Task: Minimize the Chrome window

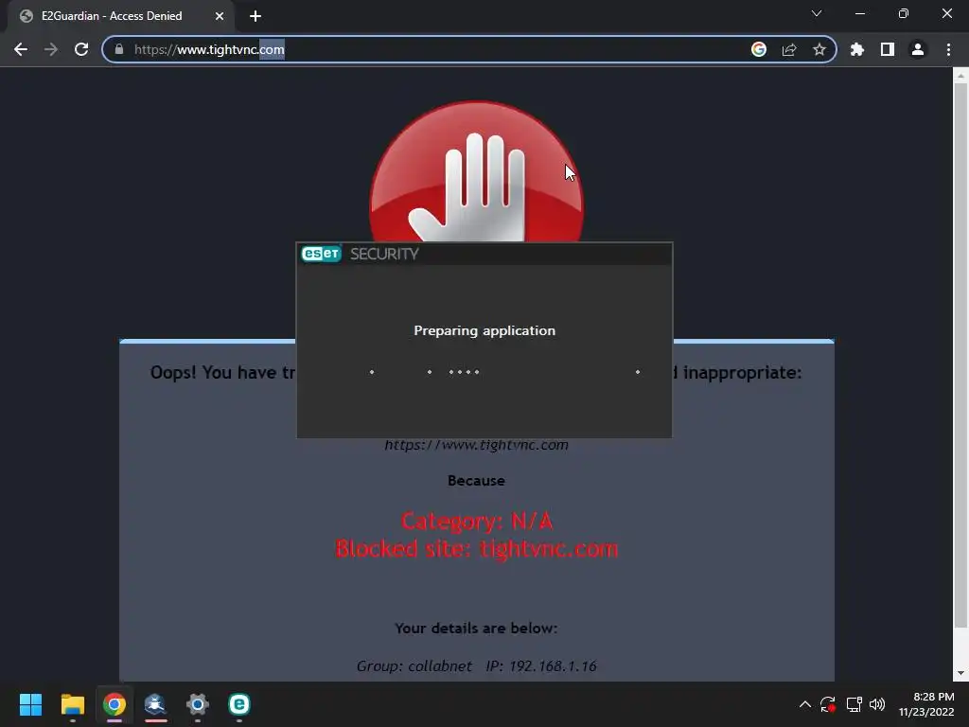Action: coord(859,13)
